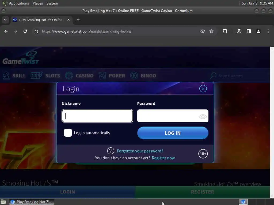This screenshot has width=274, height=205.
Task: Expand the tab search dropdown arrow
Action: tap(5, 20)
